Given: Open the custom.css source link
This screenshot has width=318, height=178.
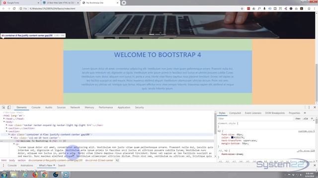Looking at the screenshot, I should [x=306, y=131].
